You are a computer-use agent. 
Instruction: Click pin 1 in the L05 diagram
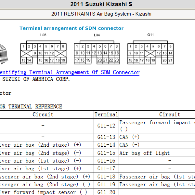[x=23, y=46]
